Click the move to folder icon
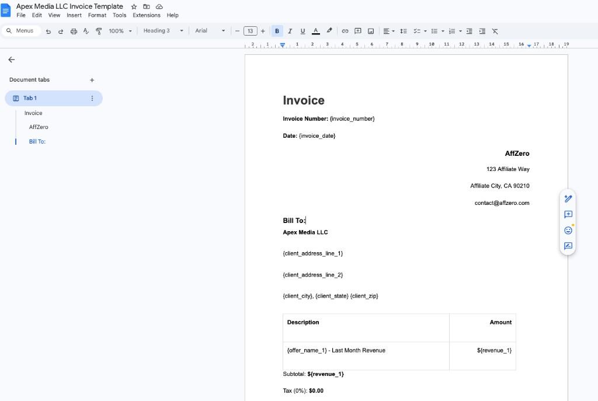This screenshot has height=401, width=598. click(147, 6)
